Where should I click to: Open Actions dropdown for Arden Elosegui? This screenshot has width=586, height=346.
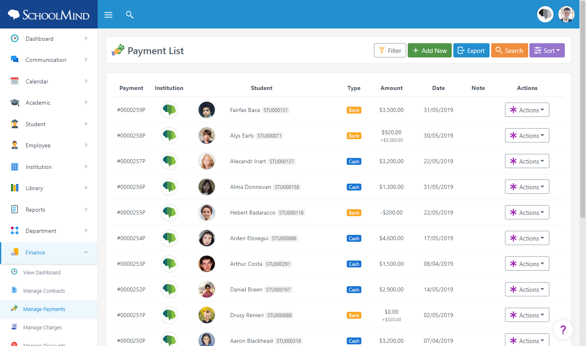527,238
